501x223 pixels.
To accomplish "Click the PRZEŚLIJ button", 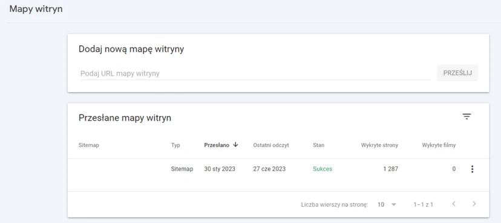I will 457,73.
